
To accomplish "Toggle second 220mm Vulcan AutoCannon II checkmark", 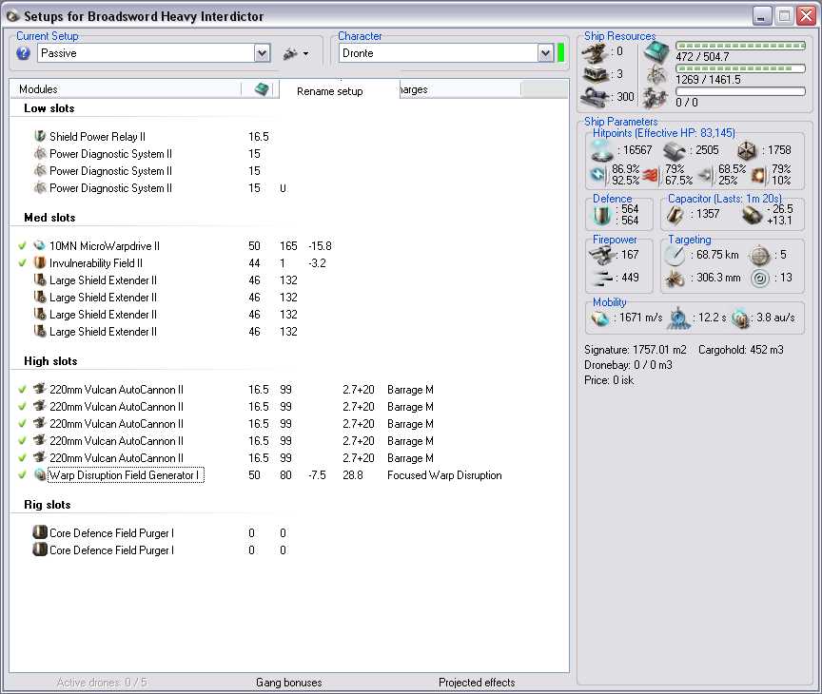I will tap(22, 407).
